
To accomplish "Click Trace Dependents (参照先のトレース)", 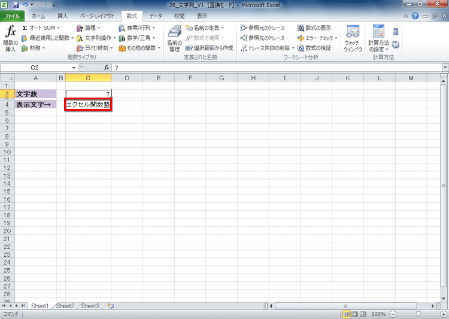I will (x=263, y=38).
